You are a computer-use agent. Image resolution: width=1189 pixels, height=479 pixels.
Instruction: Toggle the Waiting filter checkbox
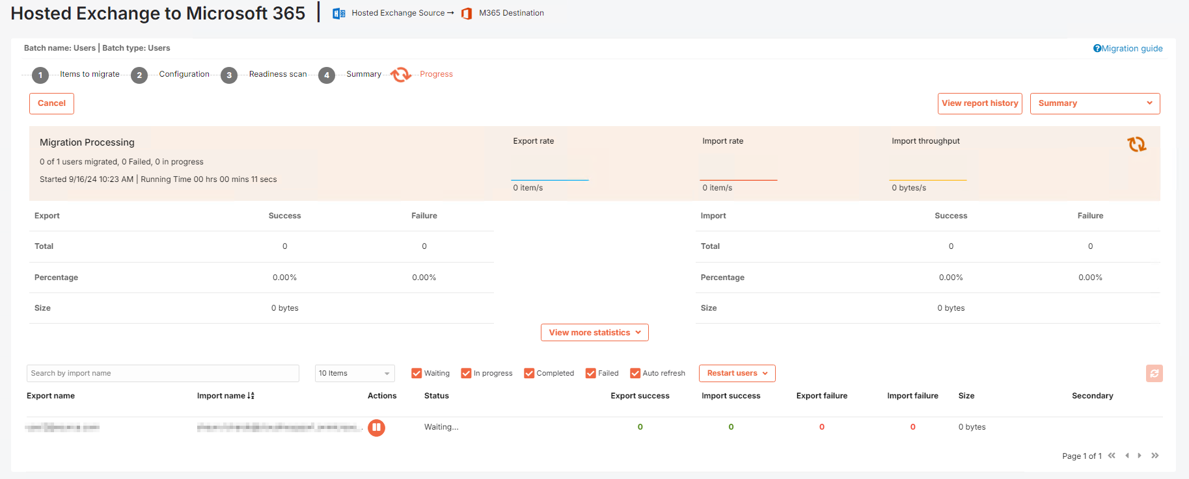coord(417,373)
